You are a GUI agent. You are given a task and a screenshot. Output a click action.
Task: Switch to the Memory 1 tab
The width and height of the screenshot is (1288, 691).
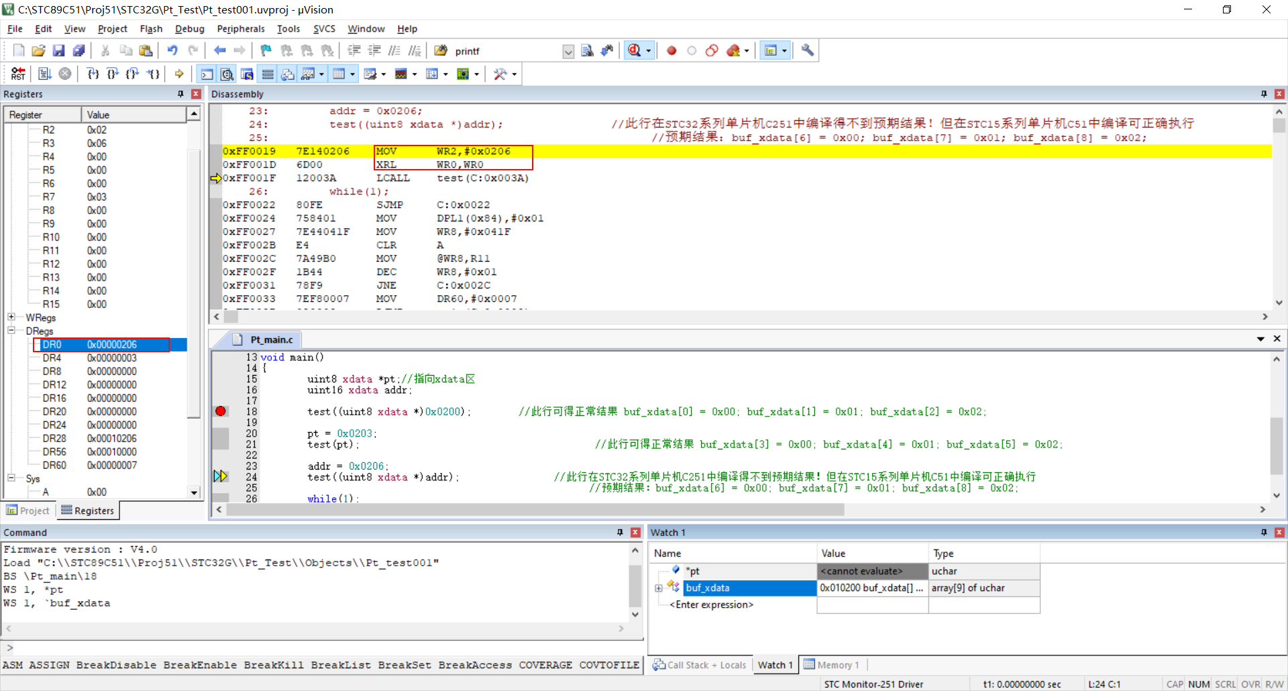pyautogui.click(x=831, y=665)
